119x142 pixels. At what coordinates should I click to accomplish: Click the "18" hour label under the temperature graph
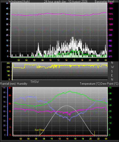tap(83, 139)
